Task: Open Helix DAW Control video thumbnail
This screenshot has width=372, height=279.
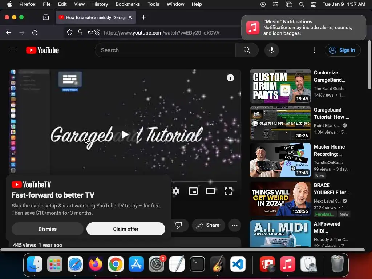Action: (280, 160)
